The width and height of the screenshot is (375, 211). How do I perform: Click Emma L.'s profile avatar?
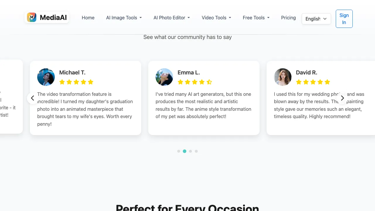pos(164,77)
